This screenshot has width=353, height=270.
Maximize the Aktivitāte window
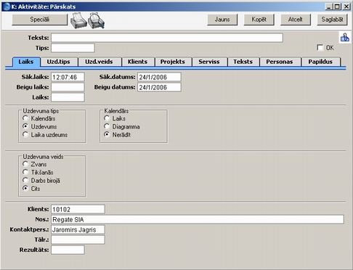click(x=337, y=7)
